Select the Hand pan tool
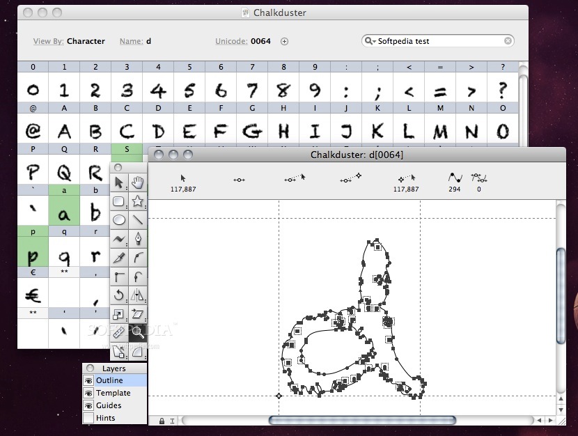 [137, 182]
